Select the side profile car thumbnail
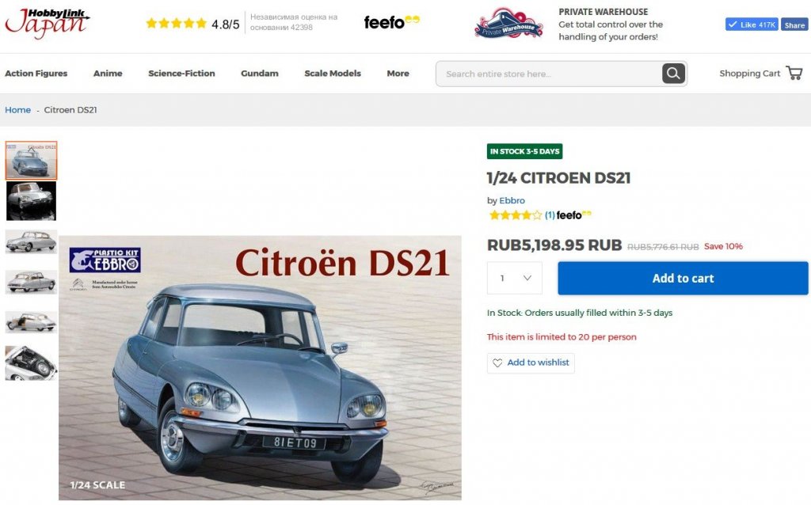Image resolution: width=811 pixels, height=505 pixels. (x=31, y=241)
